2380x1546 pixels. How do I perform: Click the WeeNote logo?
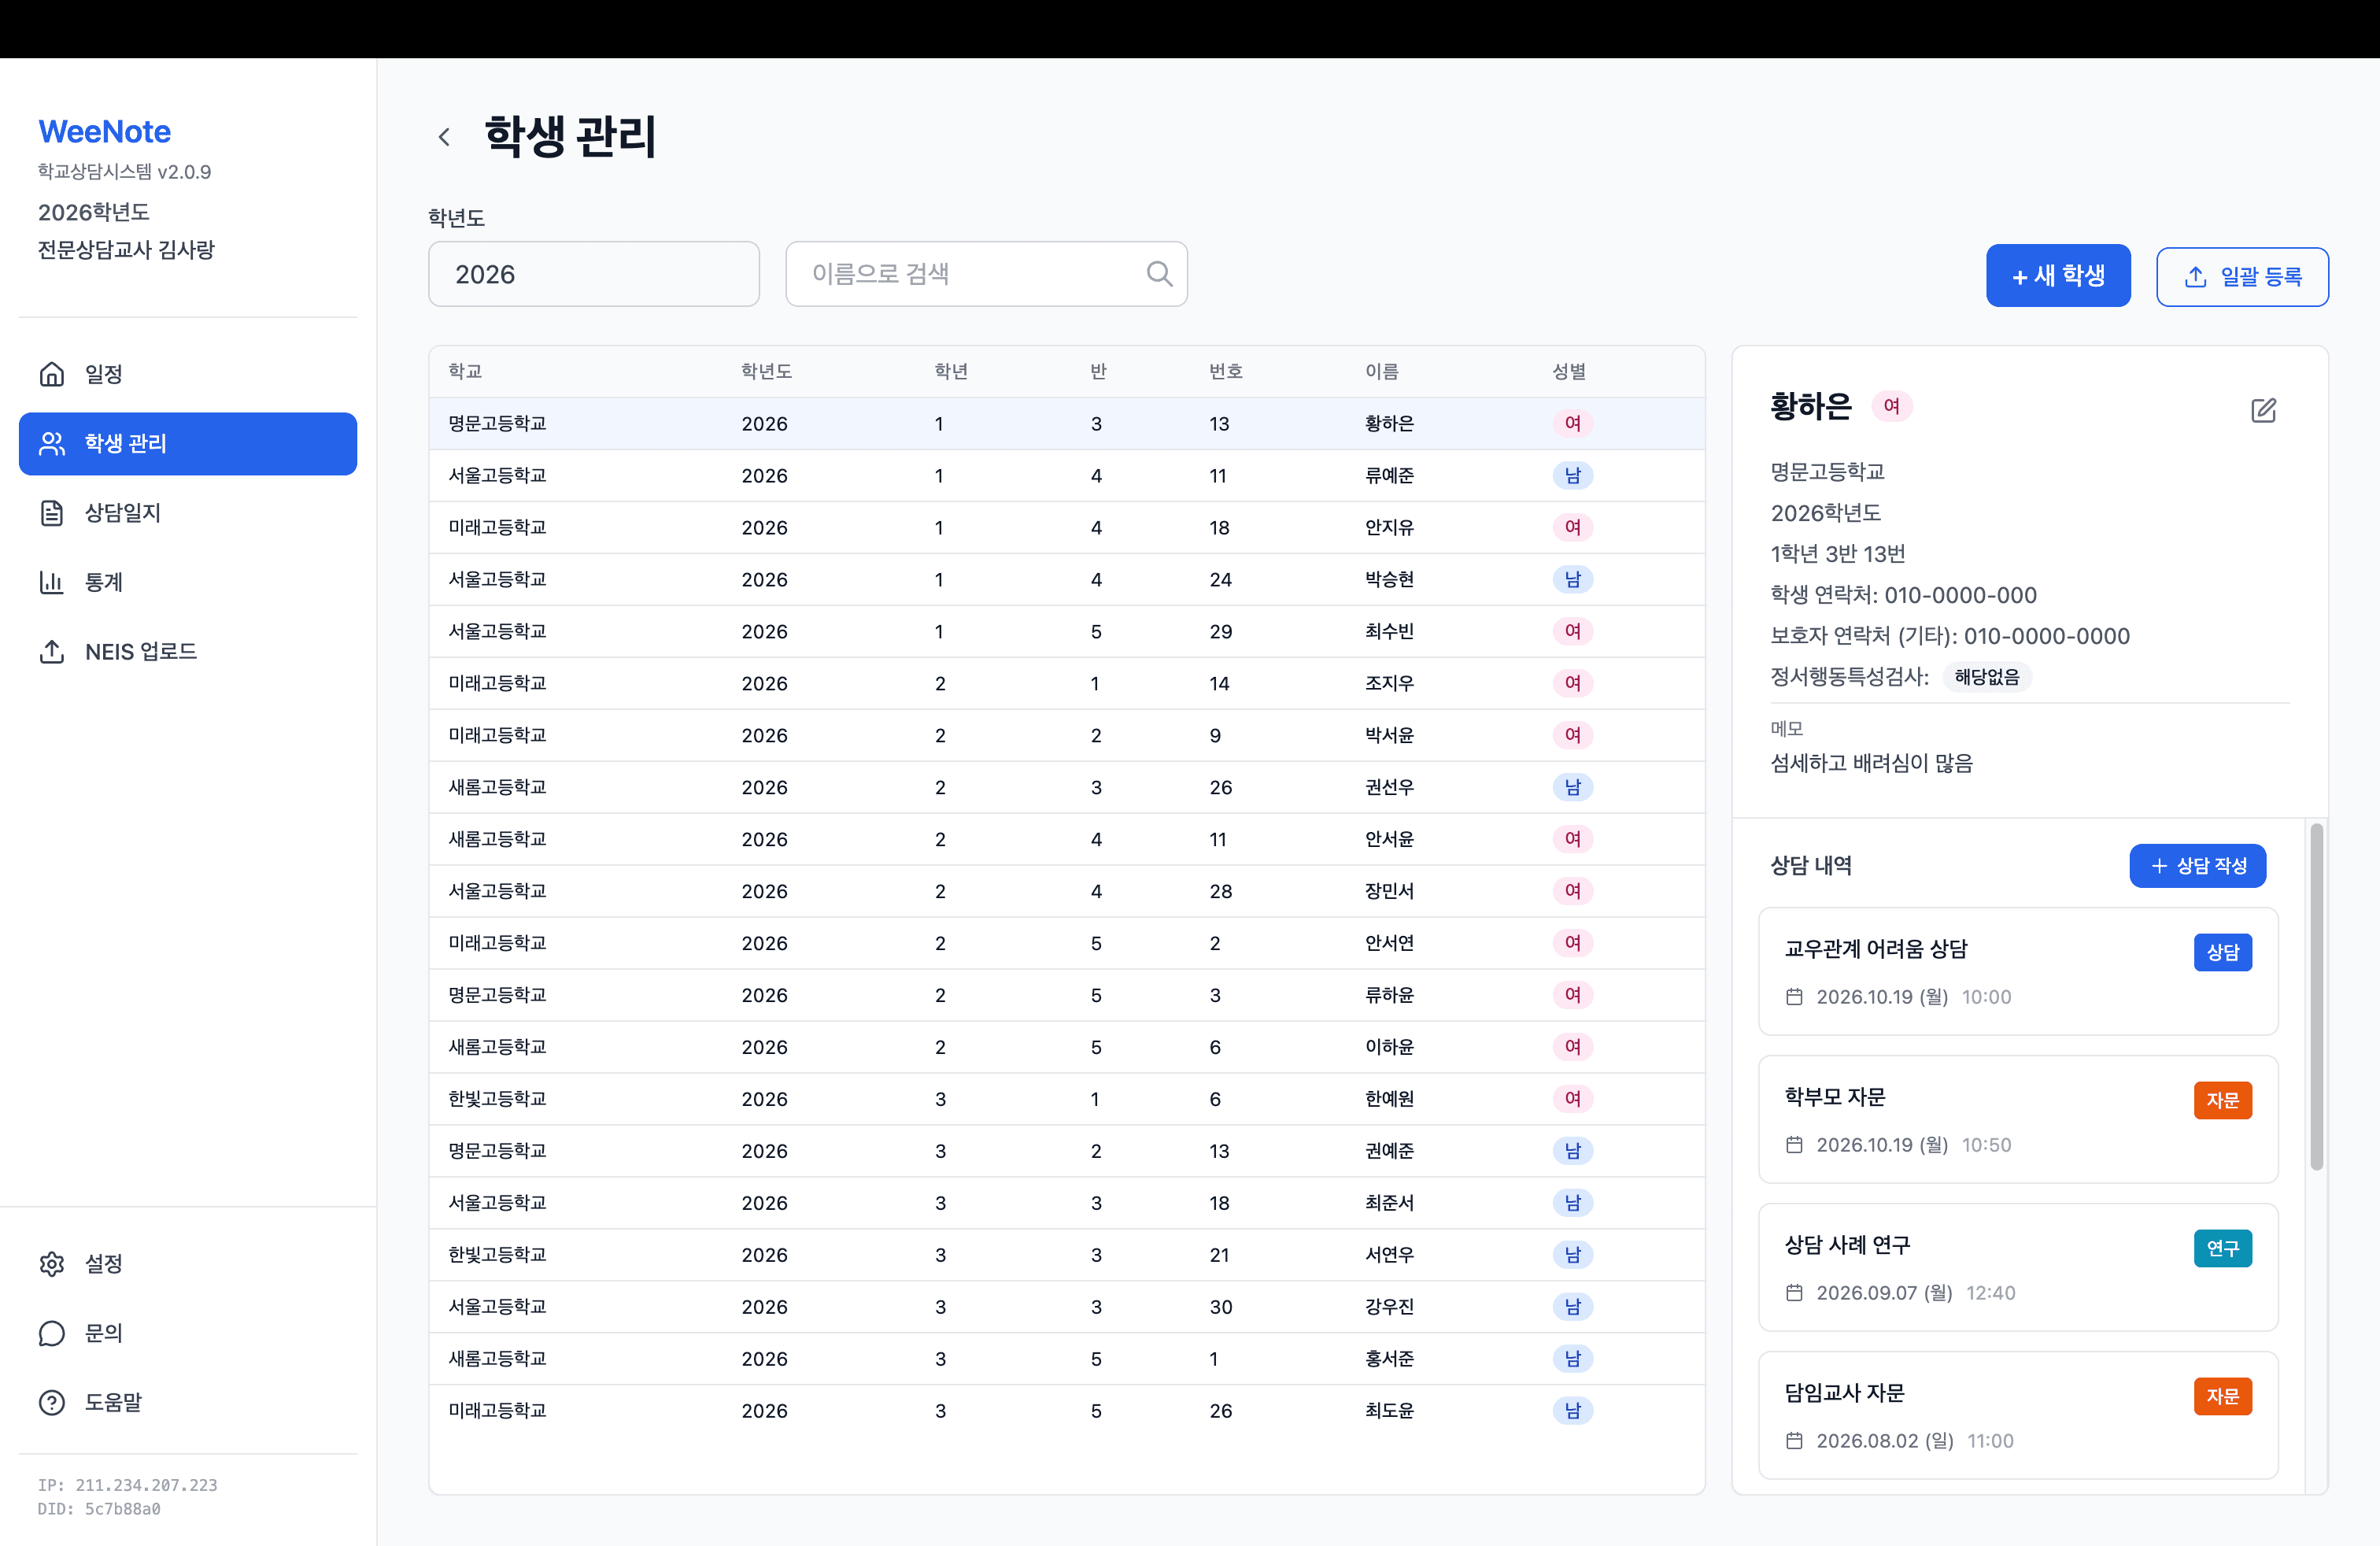click(x=104, y=131)
